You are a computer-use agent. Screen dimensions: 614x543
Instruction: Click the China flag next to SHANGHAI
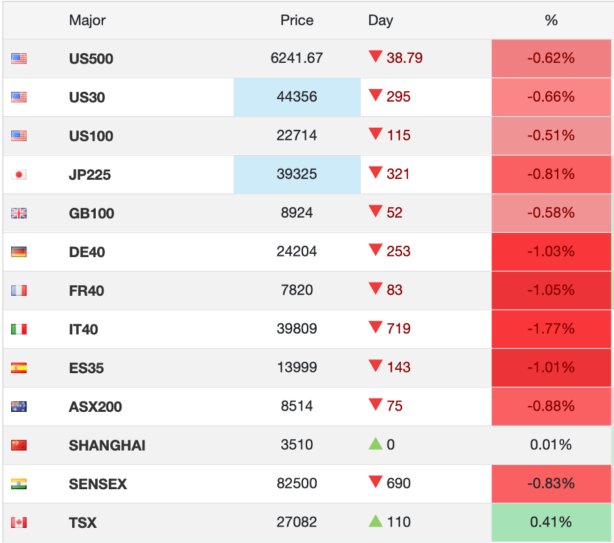(x=19, y=445)
